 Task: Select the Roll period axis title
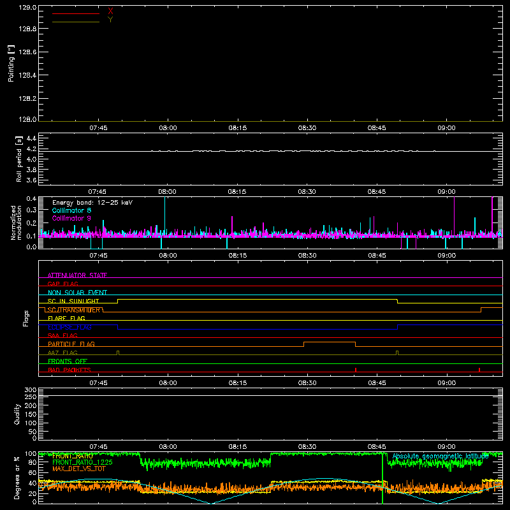18,159
